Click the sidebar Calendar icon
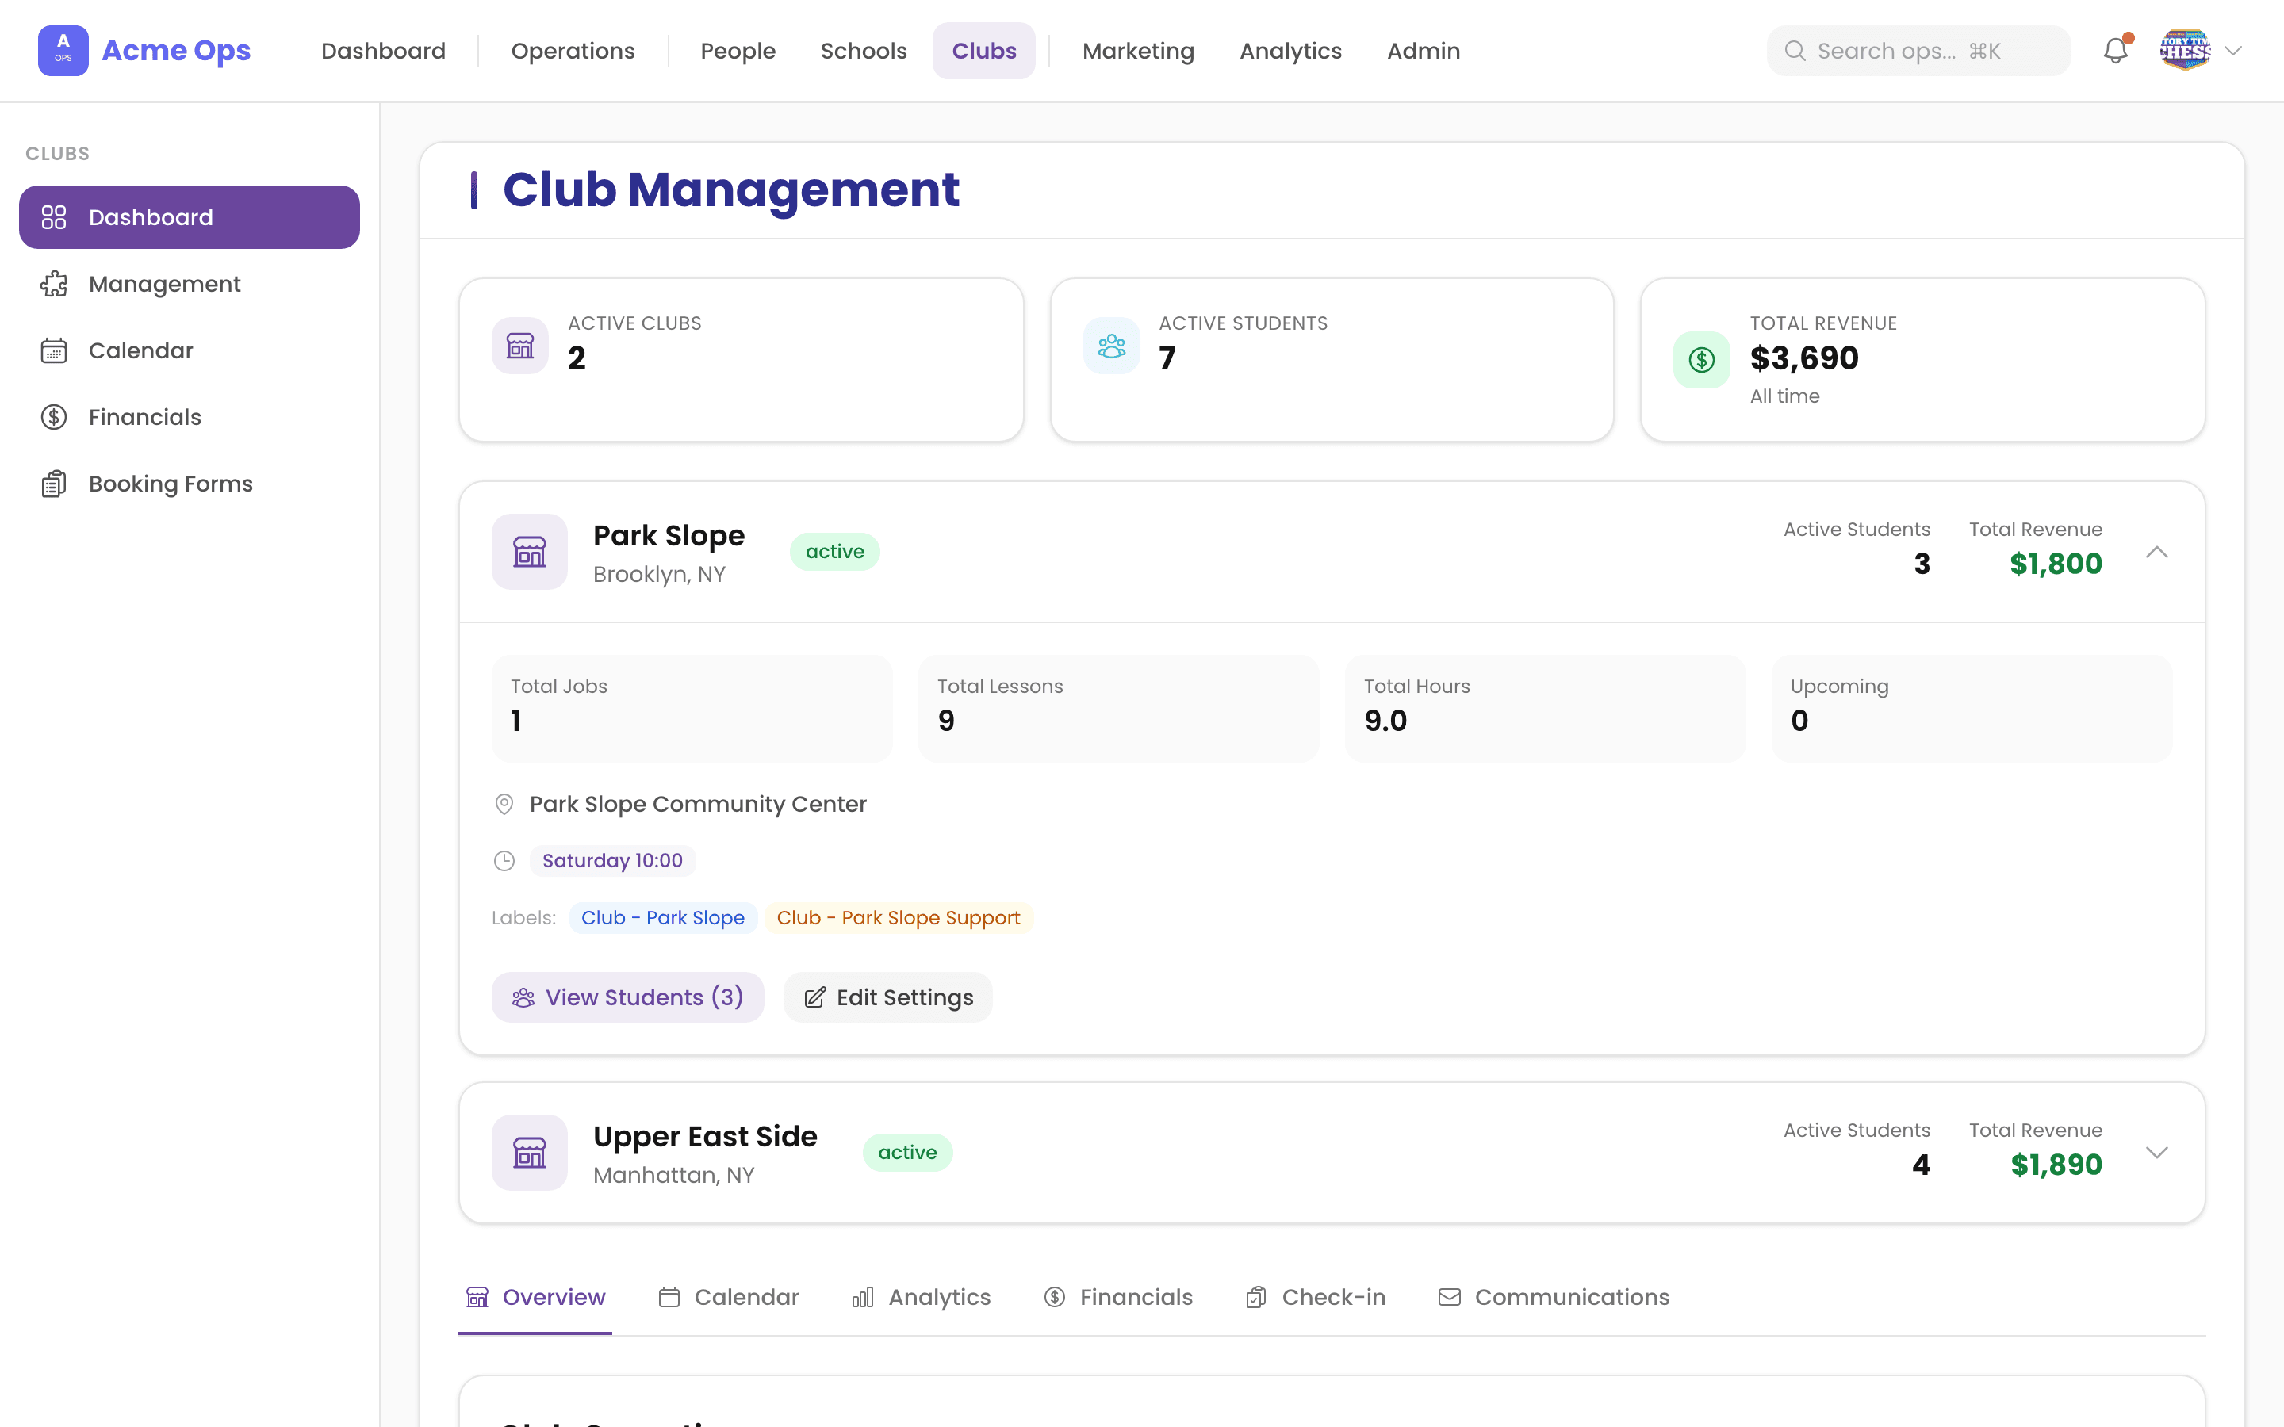The width and height of the screenshot is (2284, 1427). [54, 350]
